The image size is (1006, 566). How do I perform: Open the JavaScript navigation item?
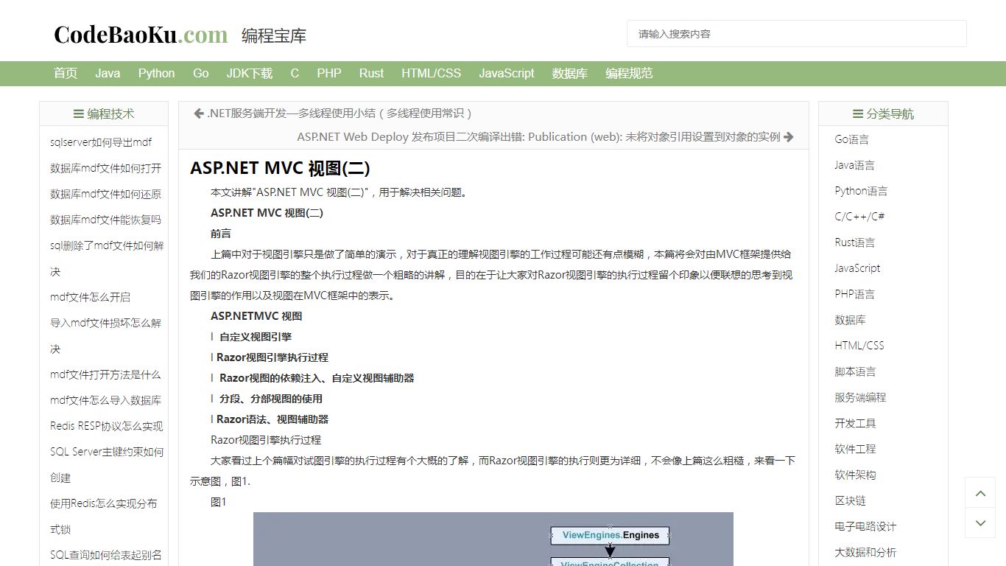[507, 73]
